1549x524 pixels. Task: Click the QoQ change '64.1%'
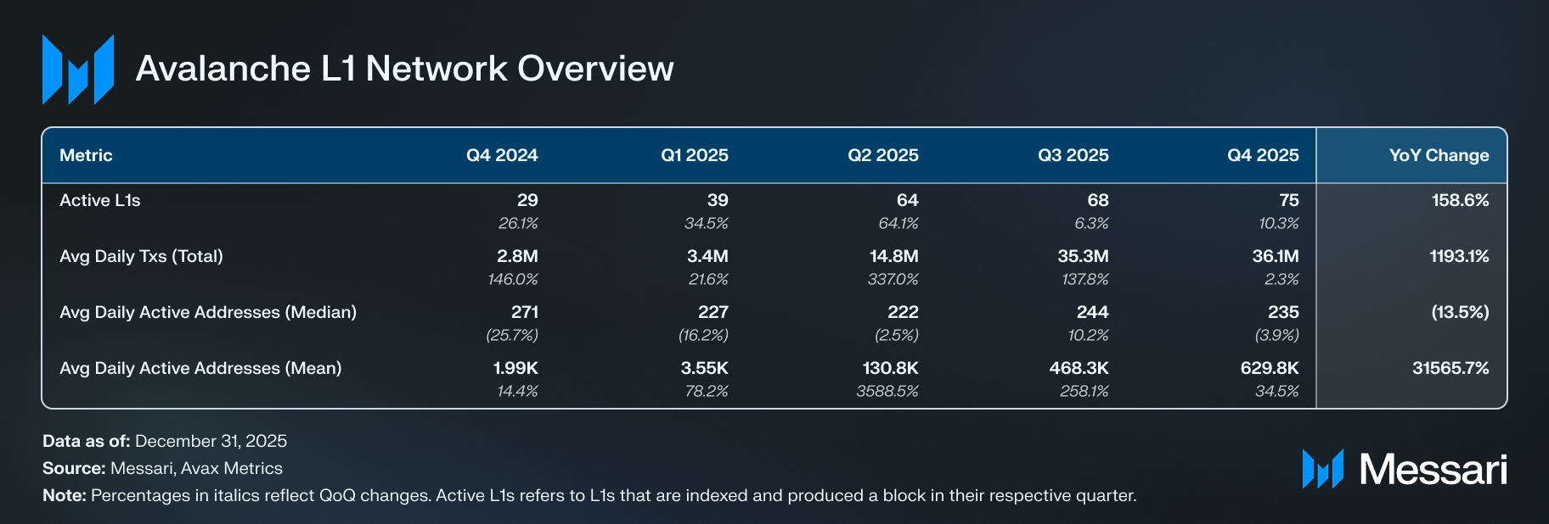(898, 223)
